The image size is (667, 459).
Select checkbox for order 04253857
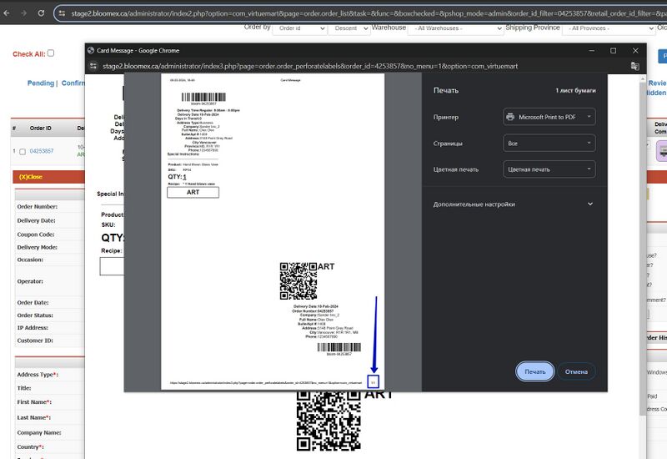pos(23,152)
